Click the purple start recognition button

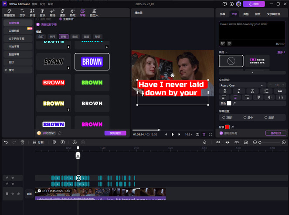(116, 133)
